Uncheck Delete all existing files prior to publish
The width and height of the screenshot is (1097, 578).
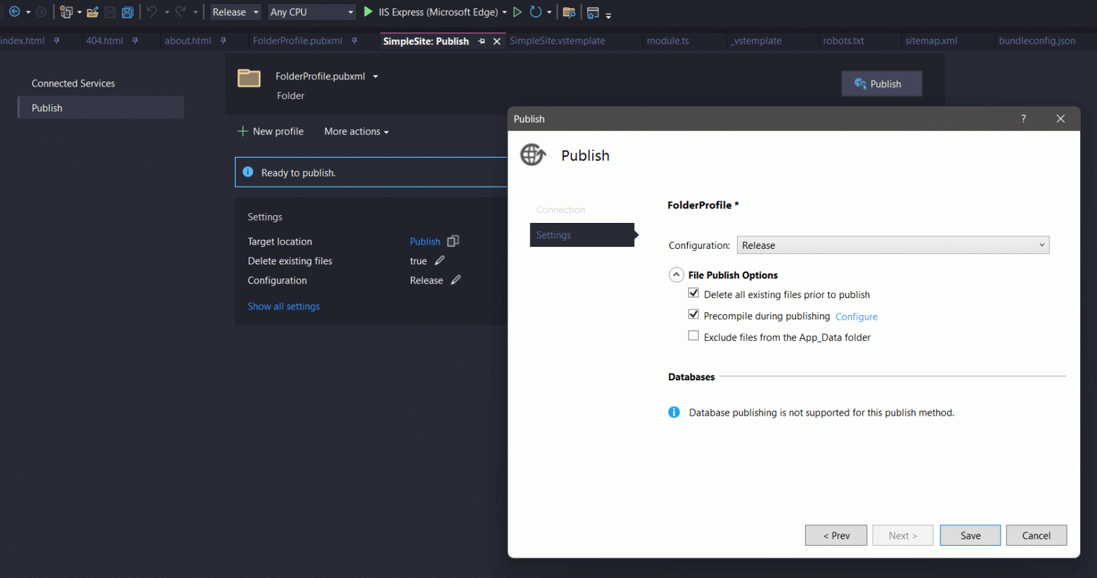693,293
